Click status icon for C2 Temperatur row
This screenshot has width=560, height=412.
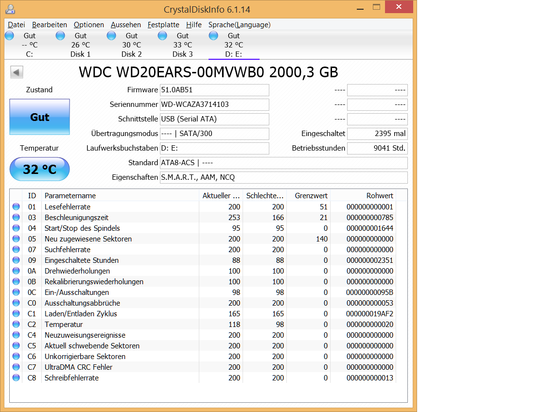pos(16,324)
